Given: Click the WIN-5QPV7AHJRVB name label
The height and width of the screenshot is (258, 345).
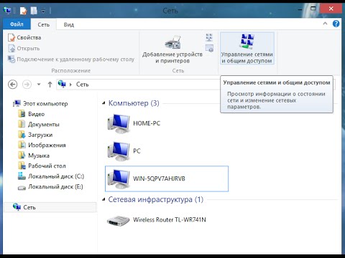Looking at the screenshot, I should point(159,178).
